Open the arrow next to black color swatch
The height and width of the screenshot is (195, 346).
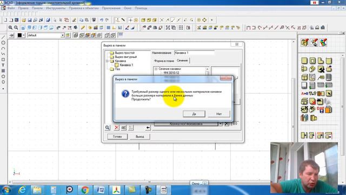[23, 35]
